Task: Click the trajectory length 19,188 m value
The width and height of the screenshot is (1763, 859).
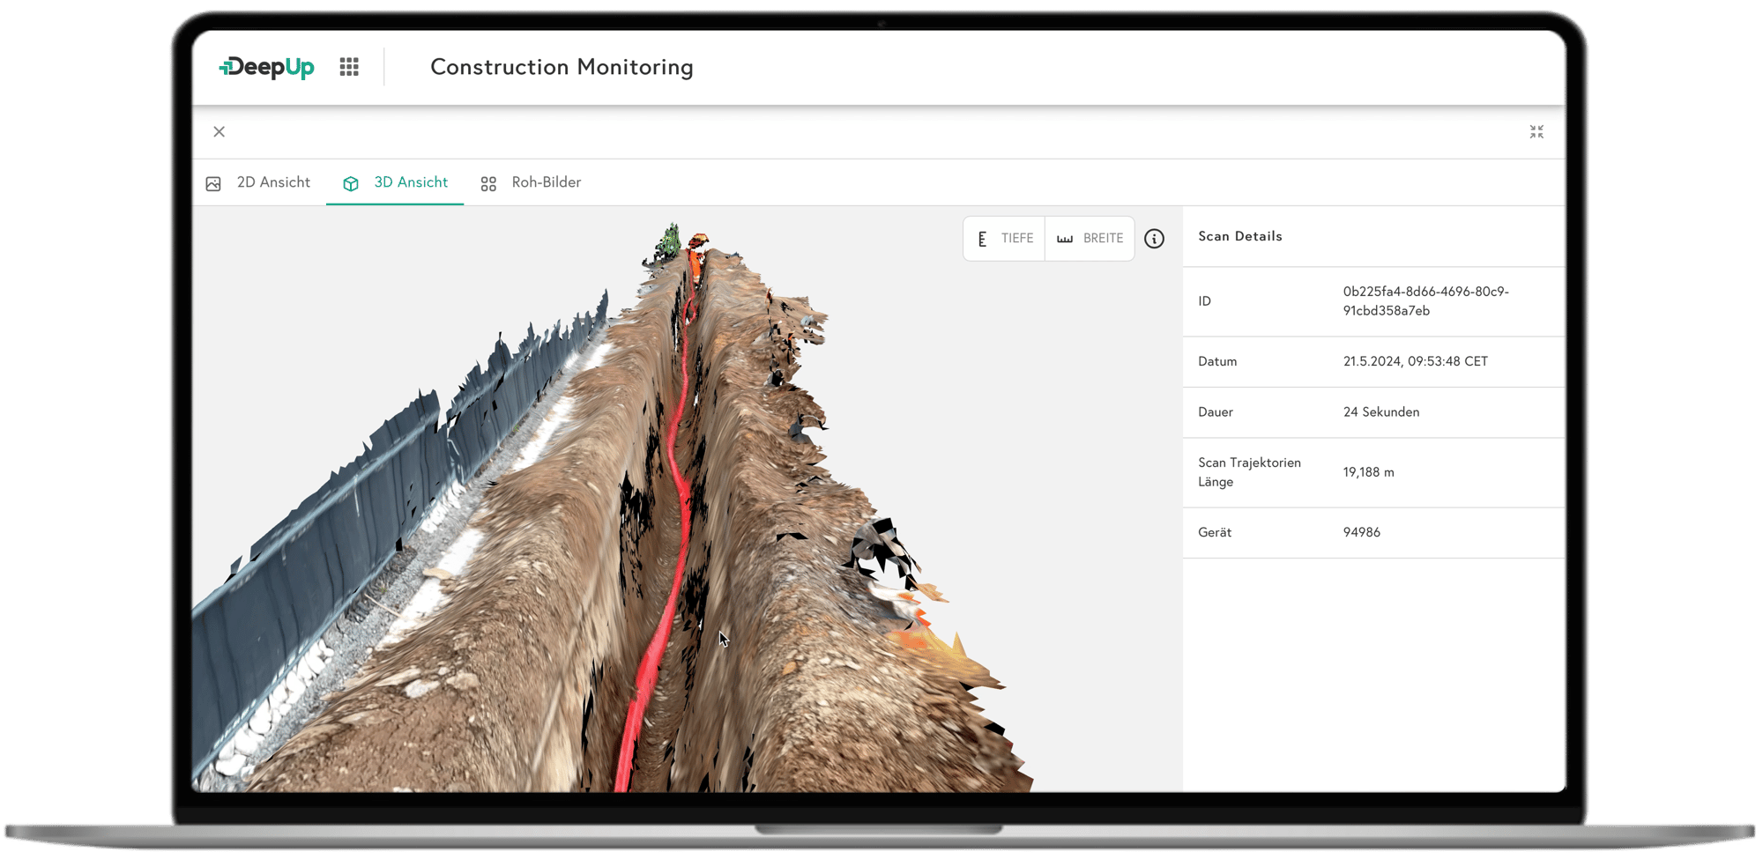Action: [x=1368, y=472]
